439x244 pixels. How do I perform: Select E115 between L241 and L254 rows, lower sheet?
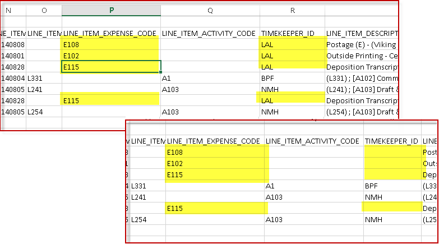[215, 208]
